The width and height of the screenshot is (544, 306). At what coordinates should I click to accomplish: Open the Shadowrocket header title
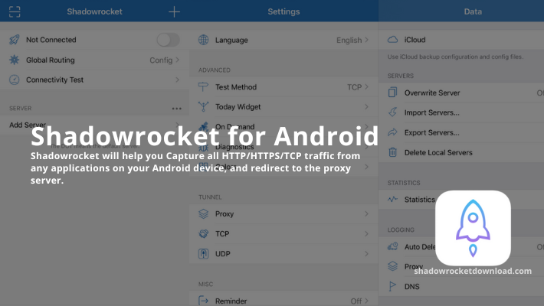tap(94, 11)
